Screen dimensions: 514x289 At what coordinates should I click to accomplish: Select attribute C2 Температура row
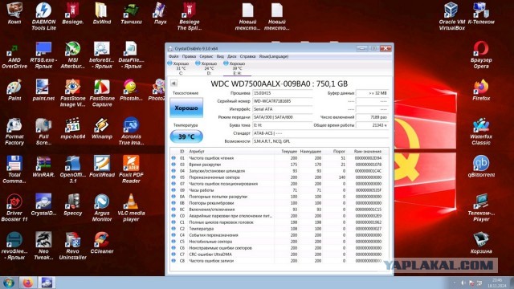[279, 229]
